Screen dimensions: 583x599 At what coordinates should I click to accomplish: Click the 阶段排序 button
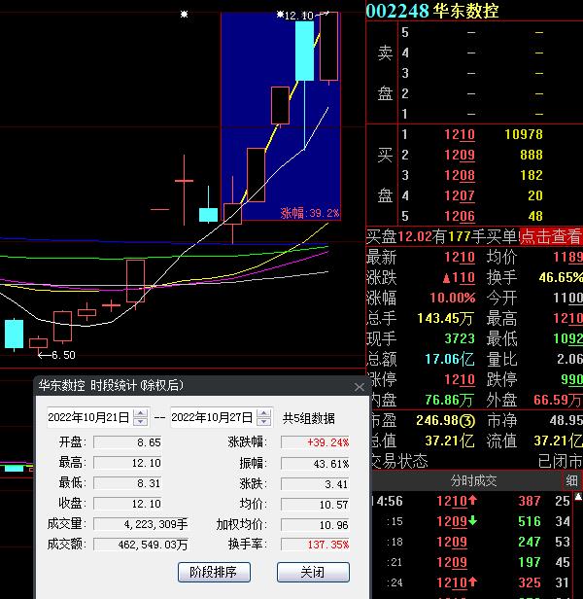coord(214,572)
